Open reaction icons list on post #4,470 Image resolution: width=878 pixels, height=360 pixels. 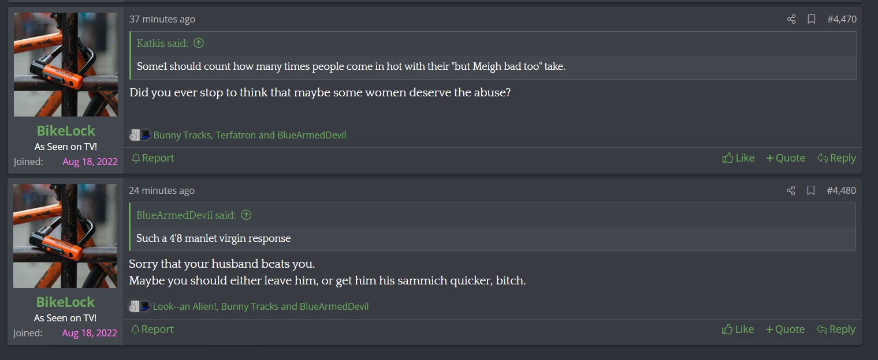[x=140, y=135]
